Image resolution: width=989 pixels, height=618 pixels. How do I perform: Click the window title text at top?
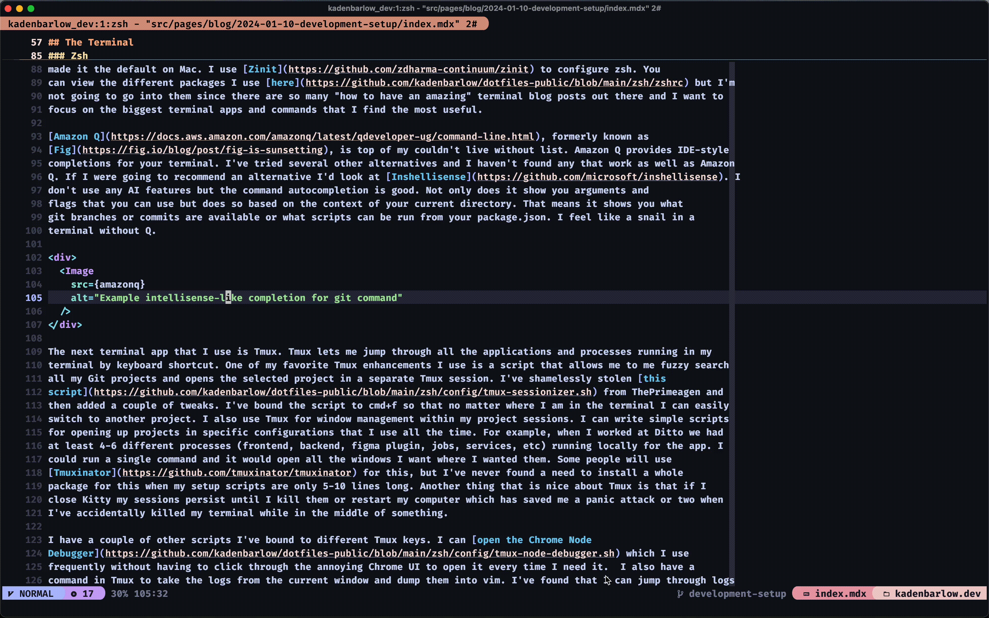click(494, 8)
